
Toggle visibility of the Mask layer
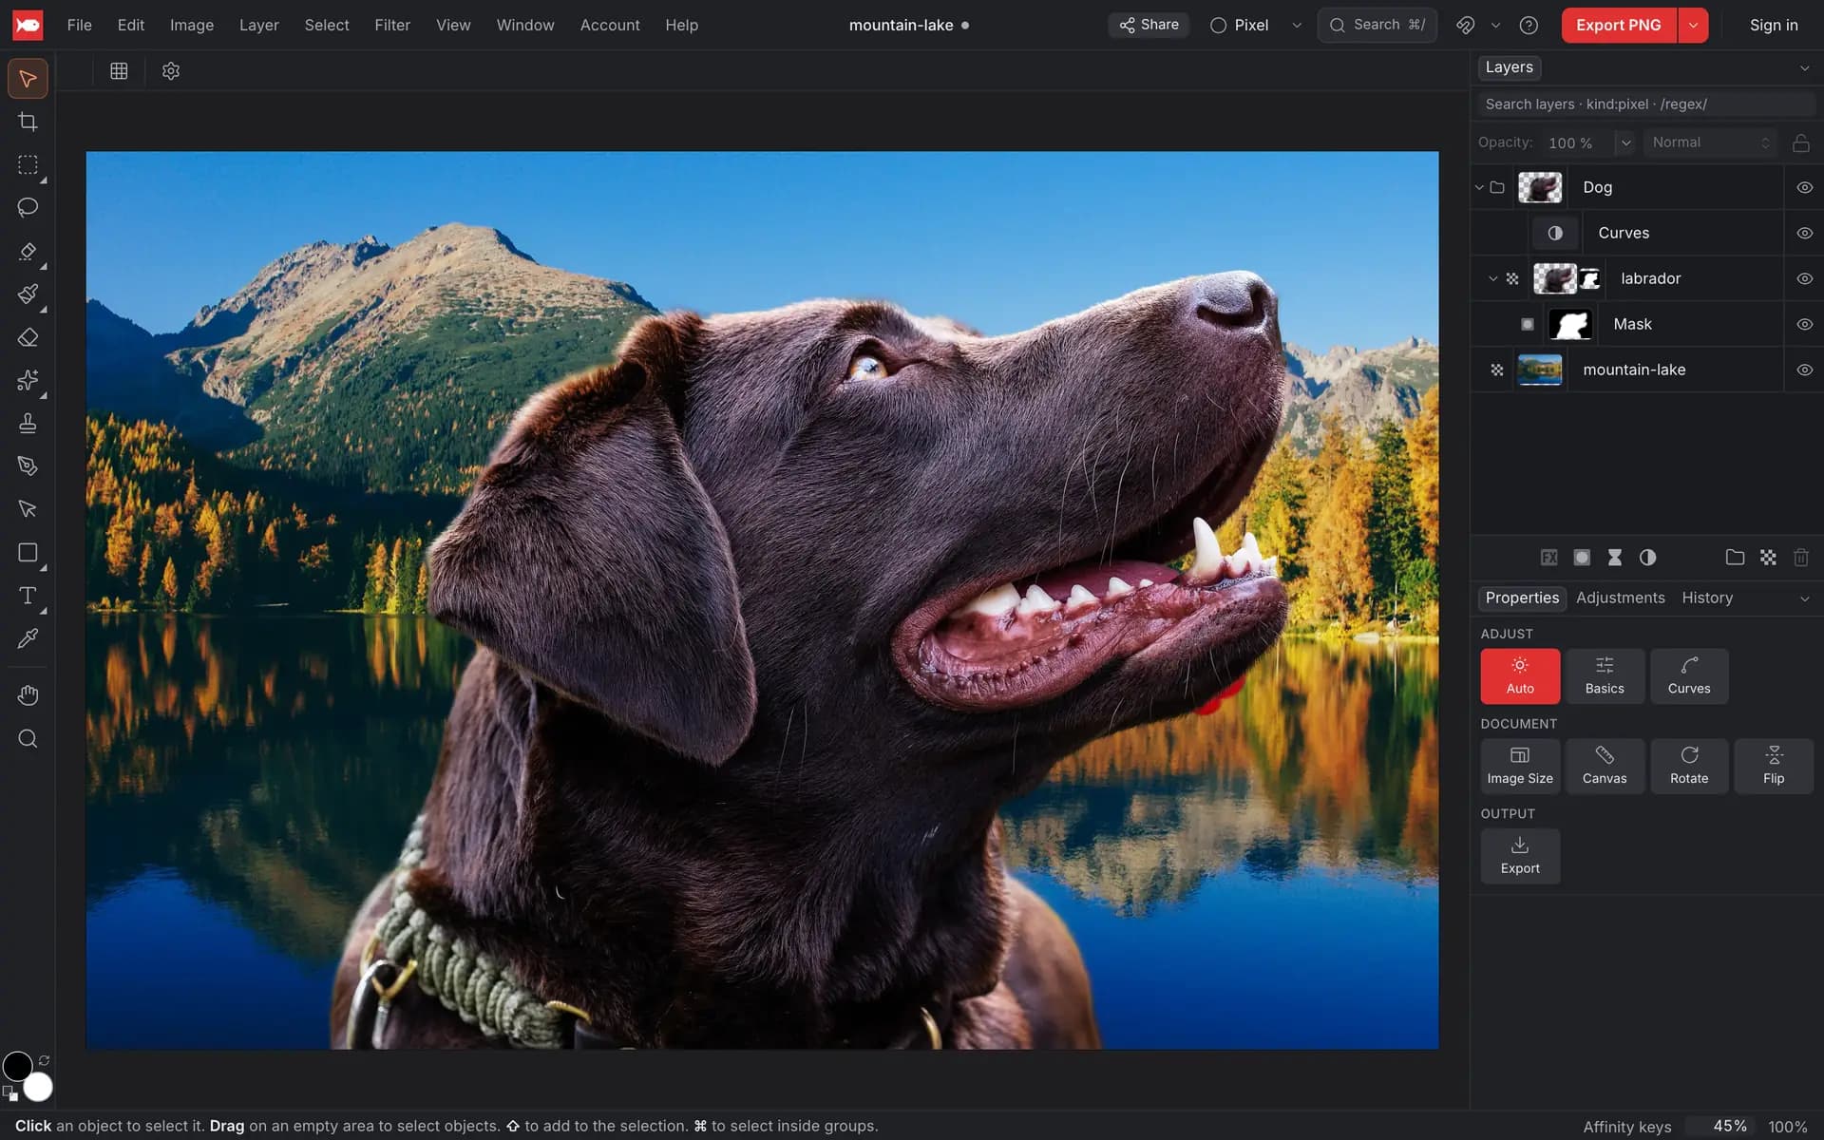pos(1805,324)
